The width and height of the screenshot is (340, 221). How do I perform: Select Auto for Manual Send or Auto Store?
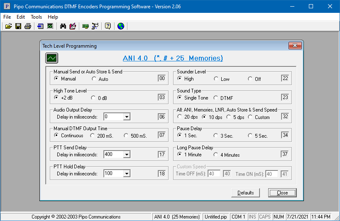[94, 79]
